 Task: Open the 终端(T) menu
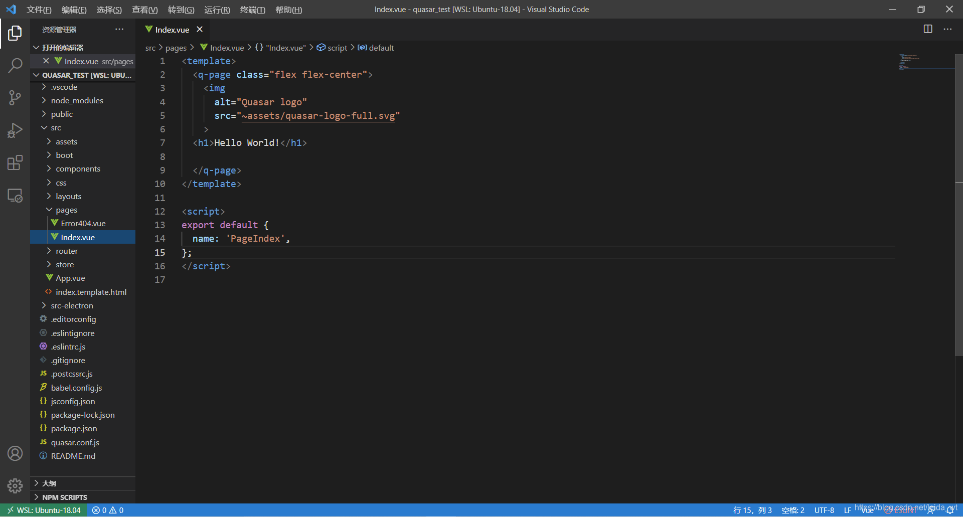pyautogui.click(x=253, y=10)
